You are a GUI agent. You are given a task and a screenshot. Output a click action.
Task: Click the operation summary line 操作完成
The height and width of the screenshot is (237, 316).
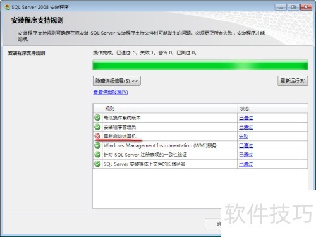145,53
